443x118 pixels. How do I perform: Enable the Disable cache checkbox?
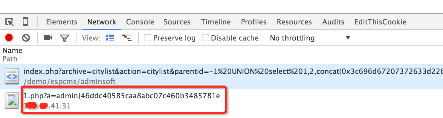click(205, 38)
